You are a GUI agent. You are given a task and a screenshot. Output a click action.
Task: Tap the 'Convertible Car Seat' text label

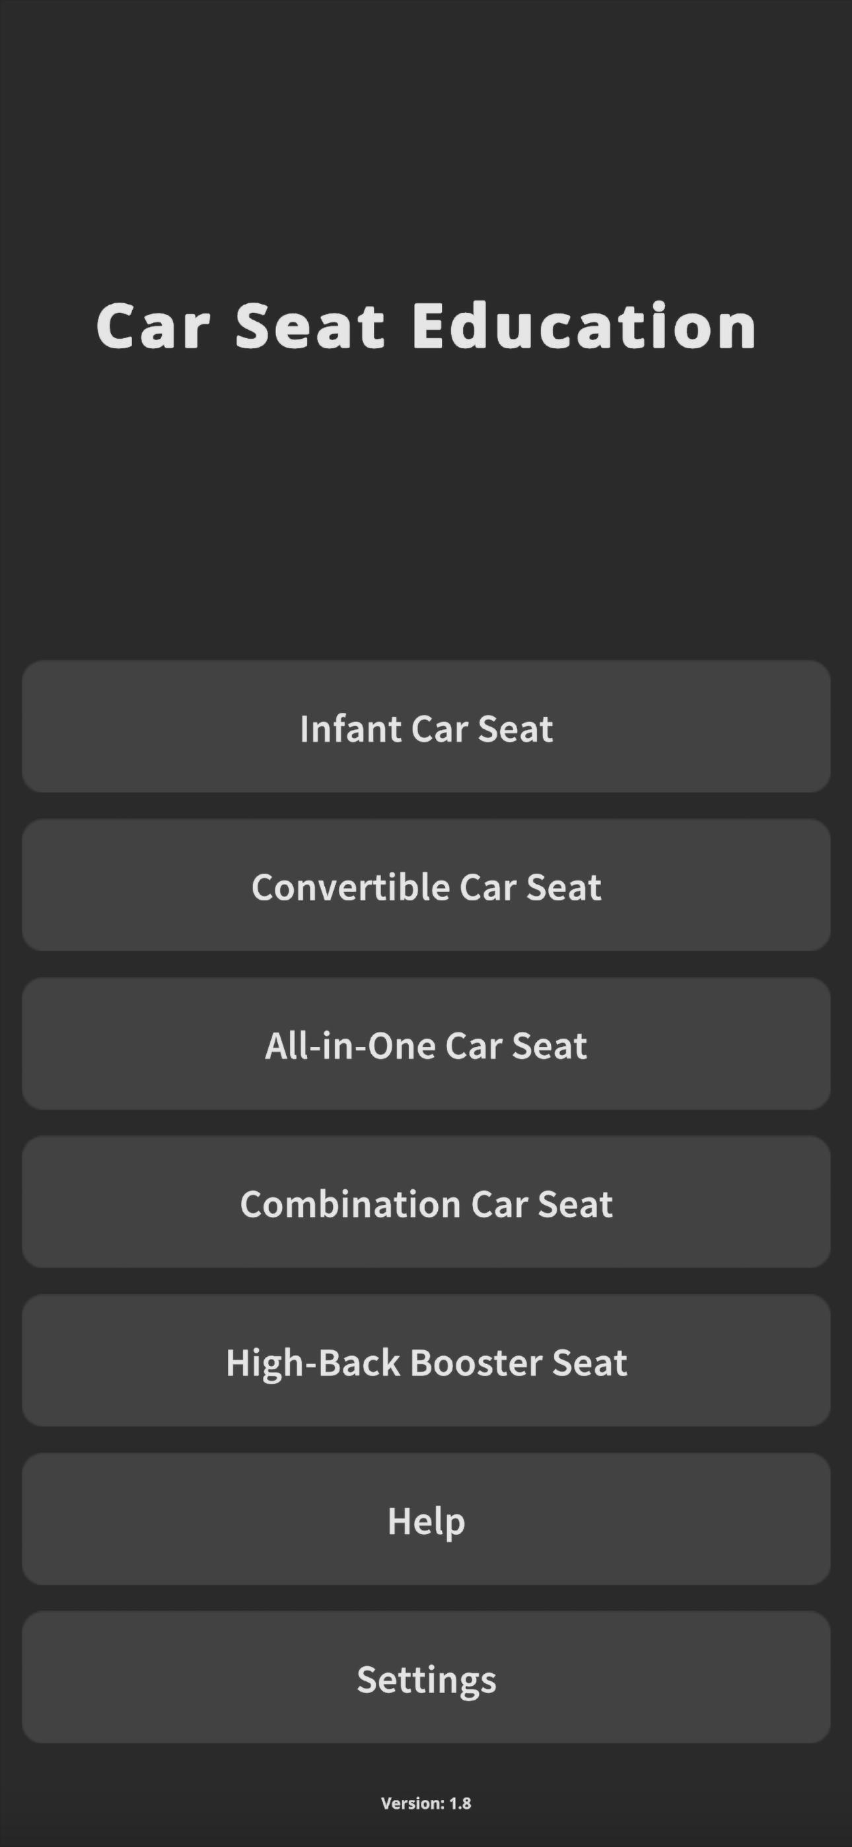426,887
